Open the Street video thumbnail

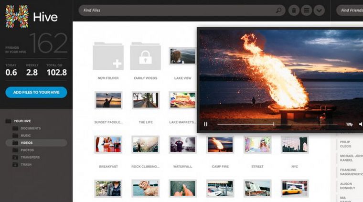tap(257, 144)
